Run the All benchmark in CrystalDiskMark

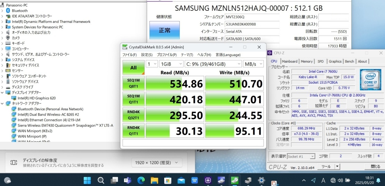[x=134, y=67]
